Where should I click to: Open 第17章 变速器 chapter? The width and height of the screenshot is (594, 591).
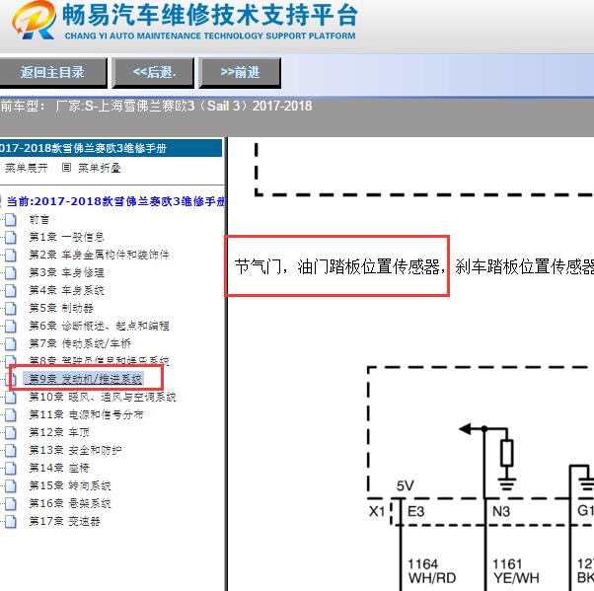pyautogui.click(x=64, y=521)
